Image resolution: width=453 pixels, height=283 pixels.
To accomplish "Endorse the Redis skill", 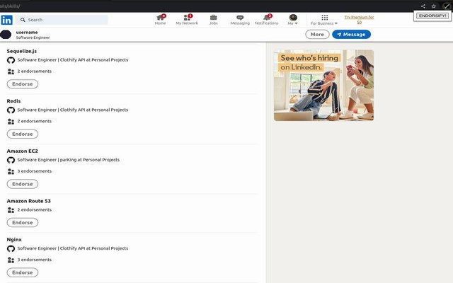I will (23, 134).
